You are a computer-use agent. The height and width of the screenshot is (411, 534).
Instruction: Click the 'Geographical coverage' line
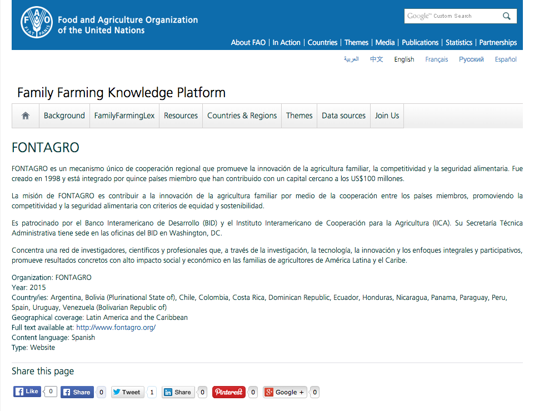click(x=99, y=318)
